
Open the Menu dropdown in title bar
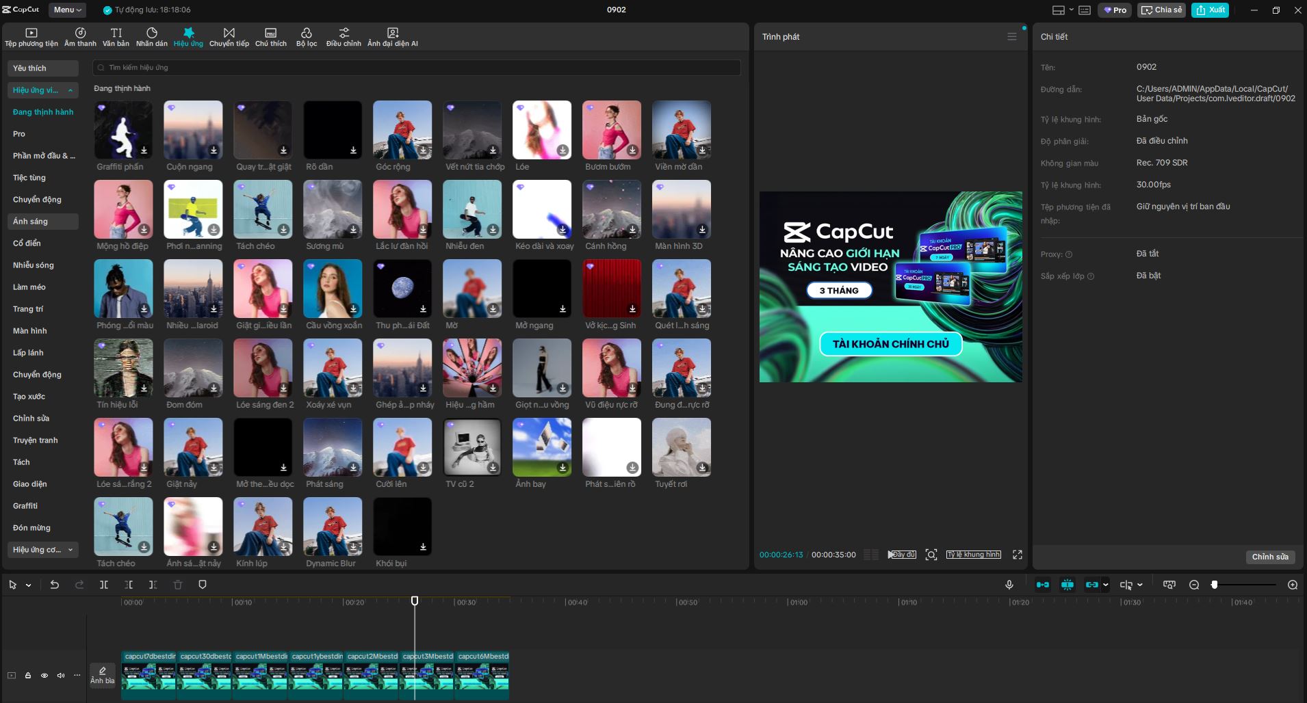click(x=67, y=10)
